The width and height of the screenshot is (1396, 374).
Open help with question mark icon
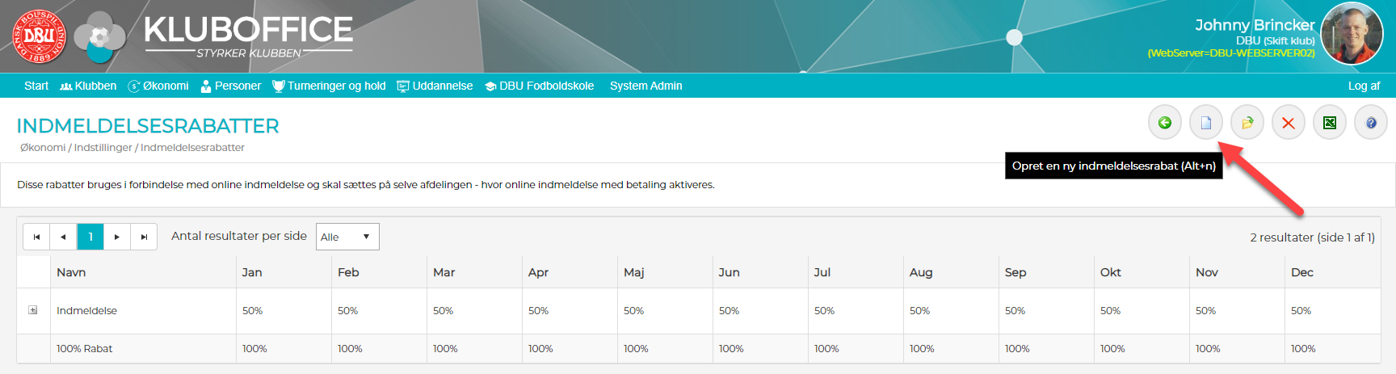click(x=1370, y=123)
